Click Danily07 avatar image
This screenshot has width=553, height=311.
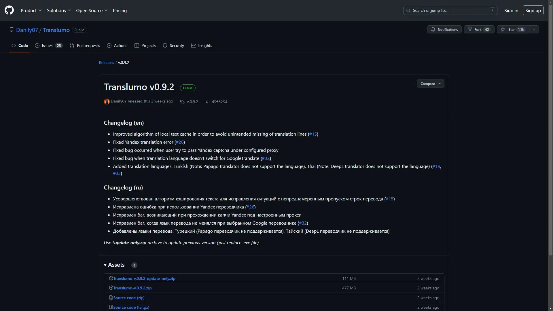(x=107, y=101)
